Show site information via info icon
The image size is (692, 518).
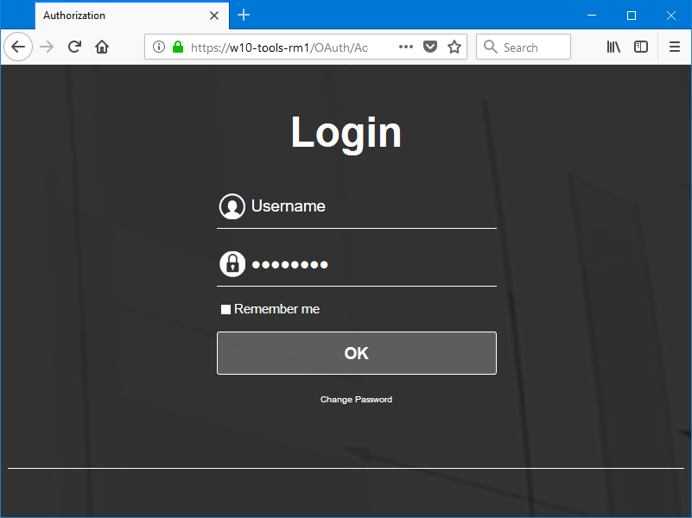point(159,47)
